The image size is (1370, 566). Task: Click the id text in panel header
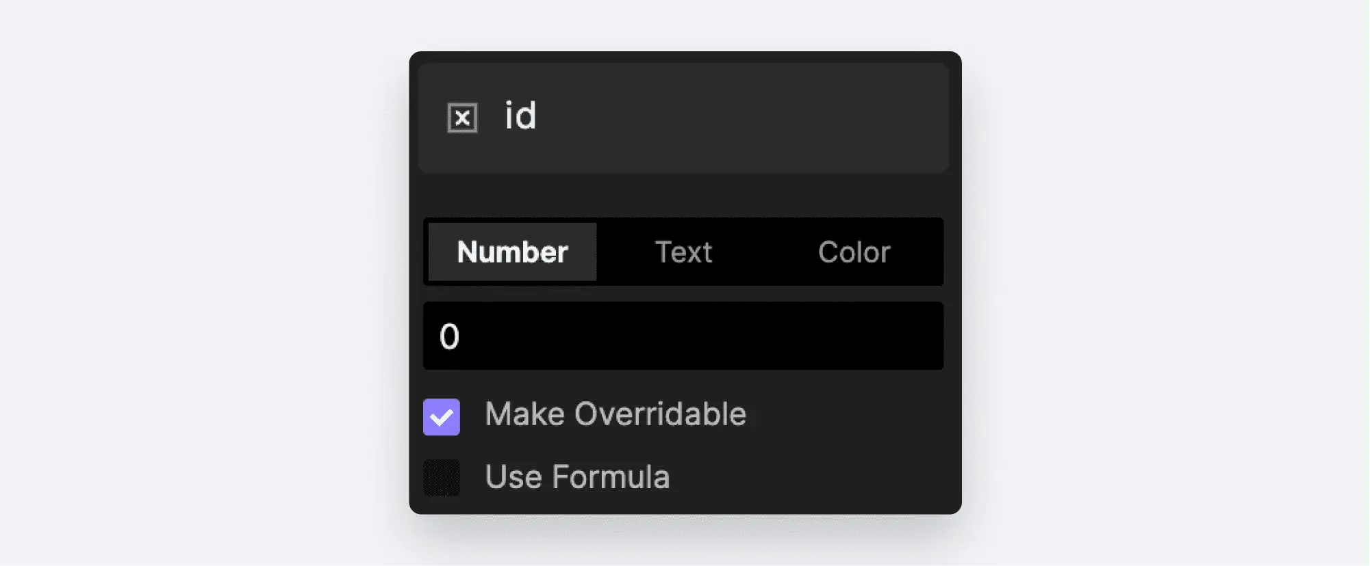point(520,115)
